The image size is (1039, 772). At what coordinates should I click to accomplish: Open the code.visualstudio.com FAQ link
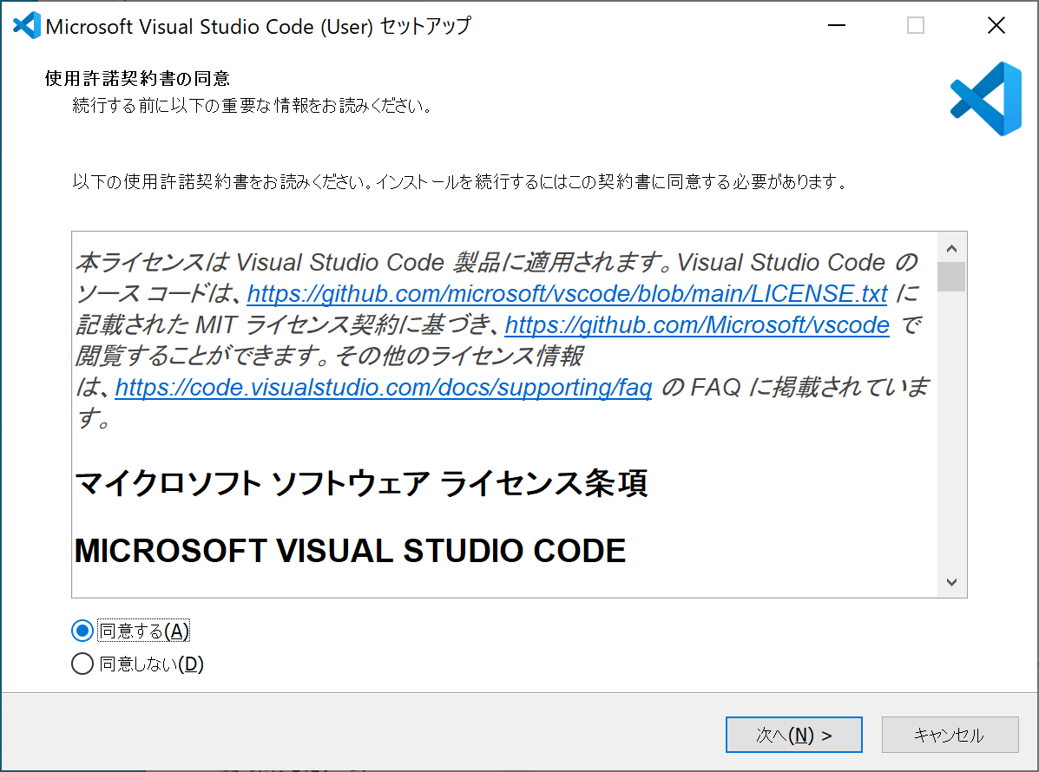coord(384,388)
